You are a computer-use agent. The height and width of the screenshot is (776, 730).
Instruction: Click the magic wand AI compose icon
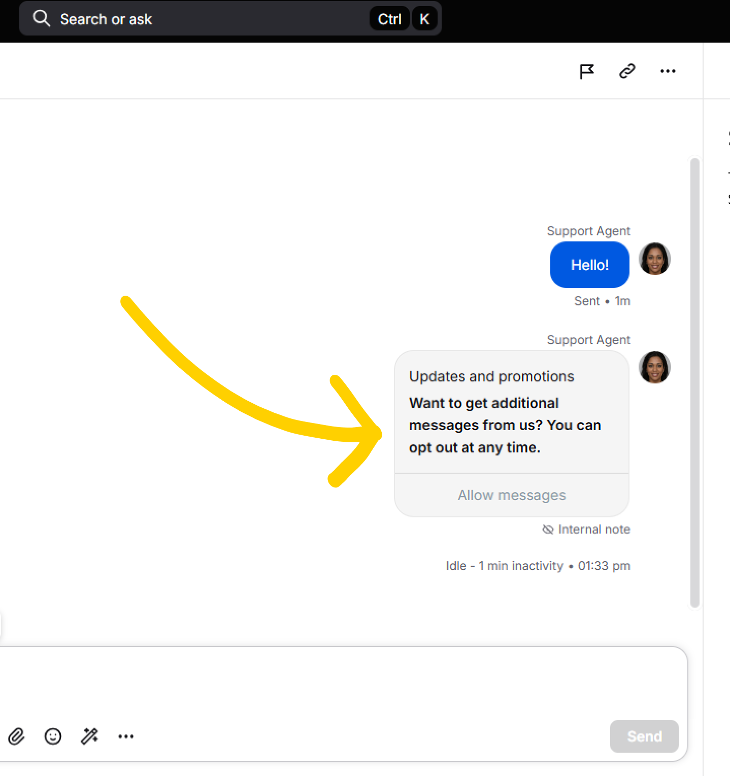pos(89,736)
